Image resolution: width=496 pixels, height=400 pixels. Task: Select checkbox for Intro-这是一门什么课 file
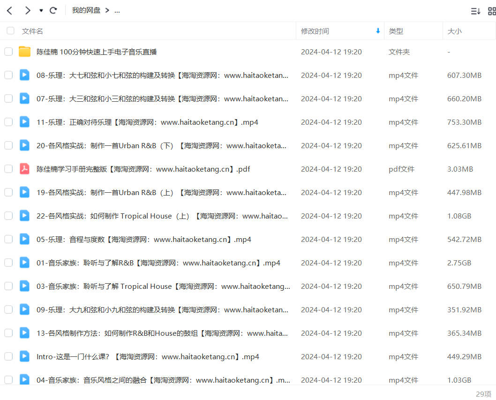[8, 356]
